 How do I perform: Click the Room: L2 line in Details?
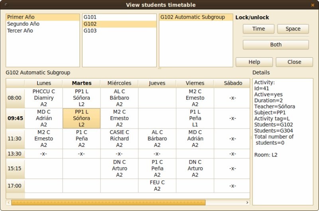pyautogui.click(x=266, y=155)
